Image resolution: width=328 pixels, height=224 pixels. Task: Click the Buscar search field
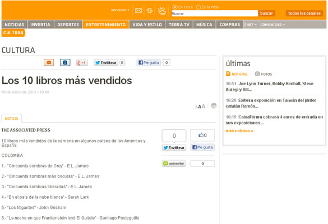(215, 13)
